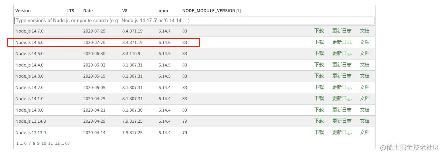Image resolution: width=445 pixels, height=157 pixels.
Task: Click the Version column header
Action: tap(23, 11)
